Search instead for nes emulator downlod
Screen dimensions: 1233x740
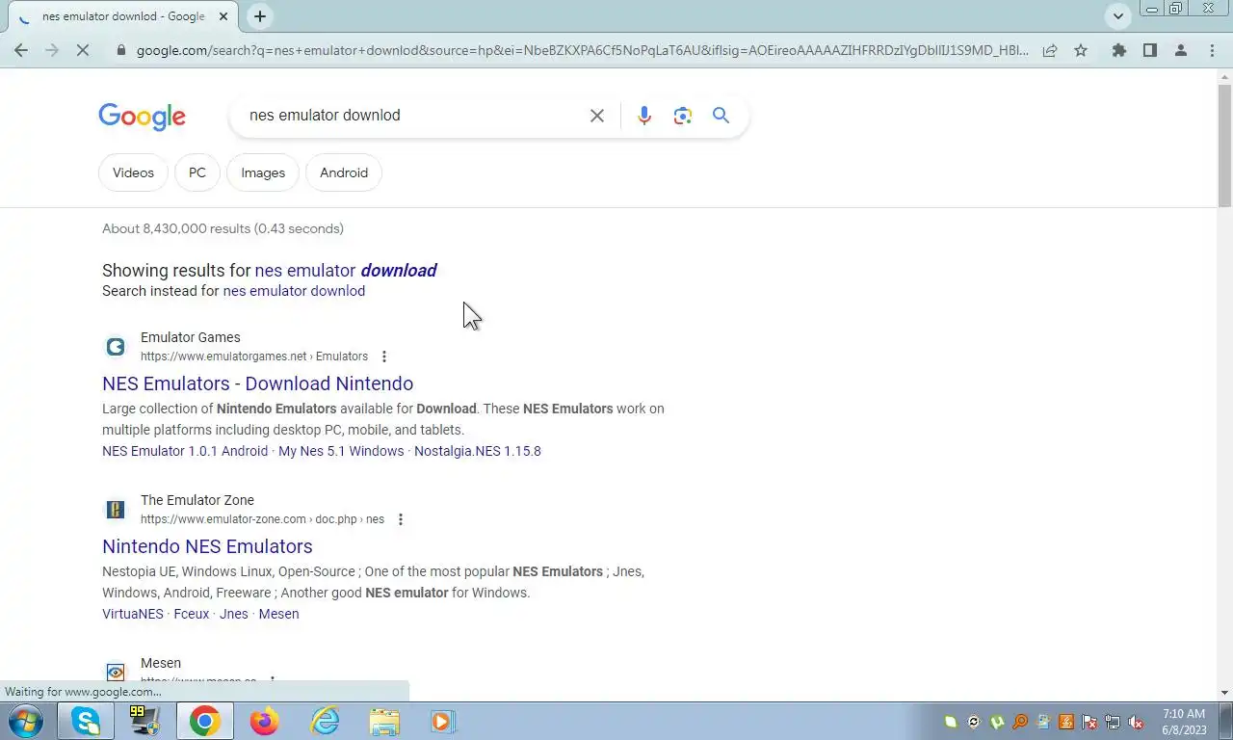tap(294, 291)
